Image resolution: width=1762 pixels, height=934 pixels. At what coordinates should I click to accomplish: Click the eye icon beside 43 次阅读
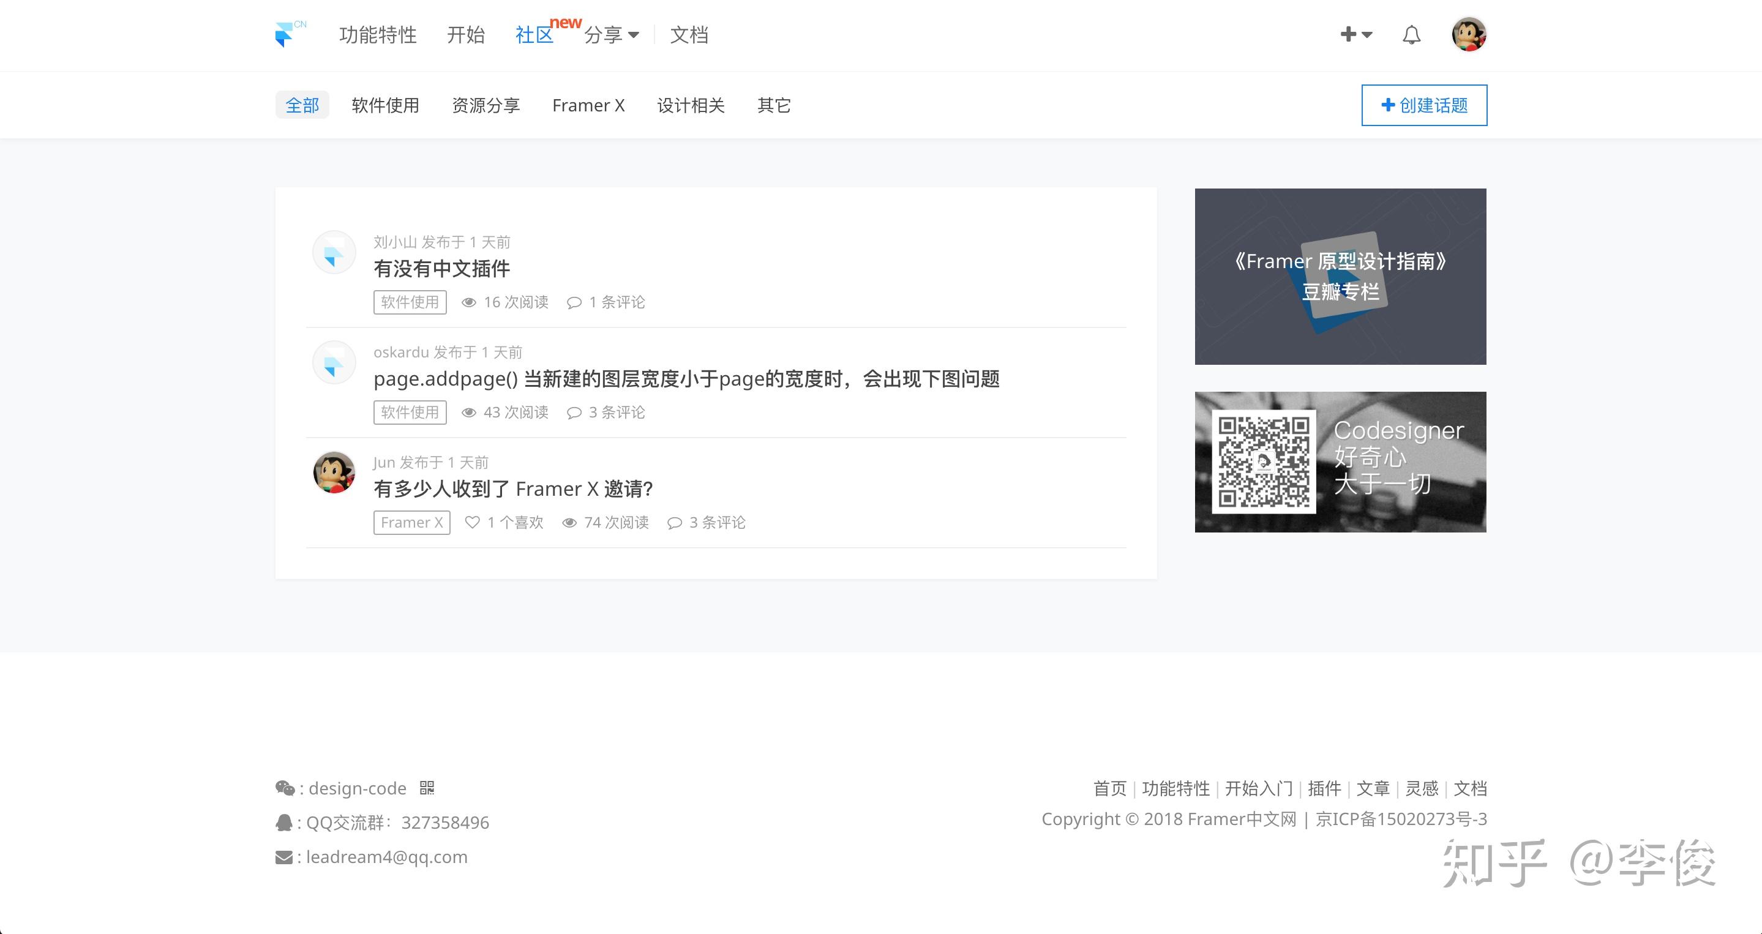pos(468,413)
